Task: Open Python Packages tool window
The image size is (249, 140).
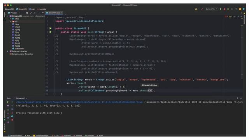Action: tap(40, 136)
